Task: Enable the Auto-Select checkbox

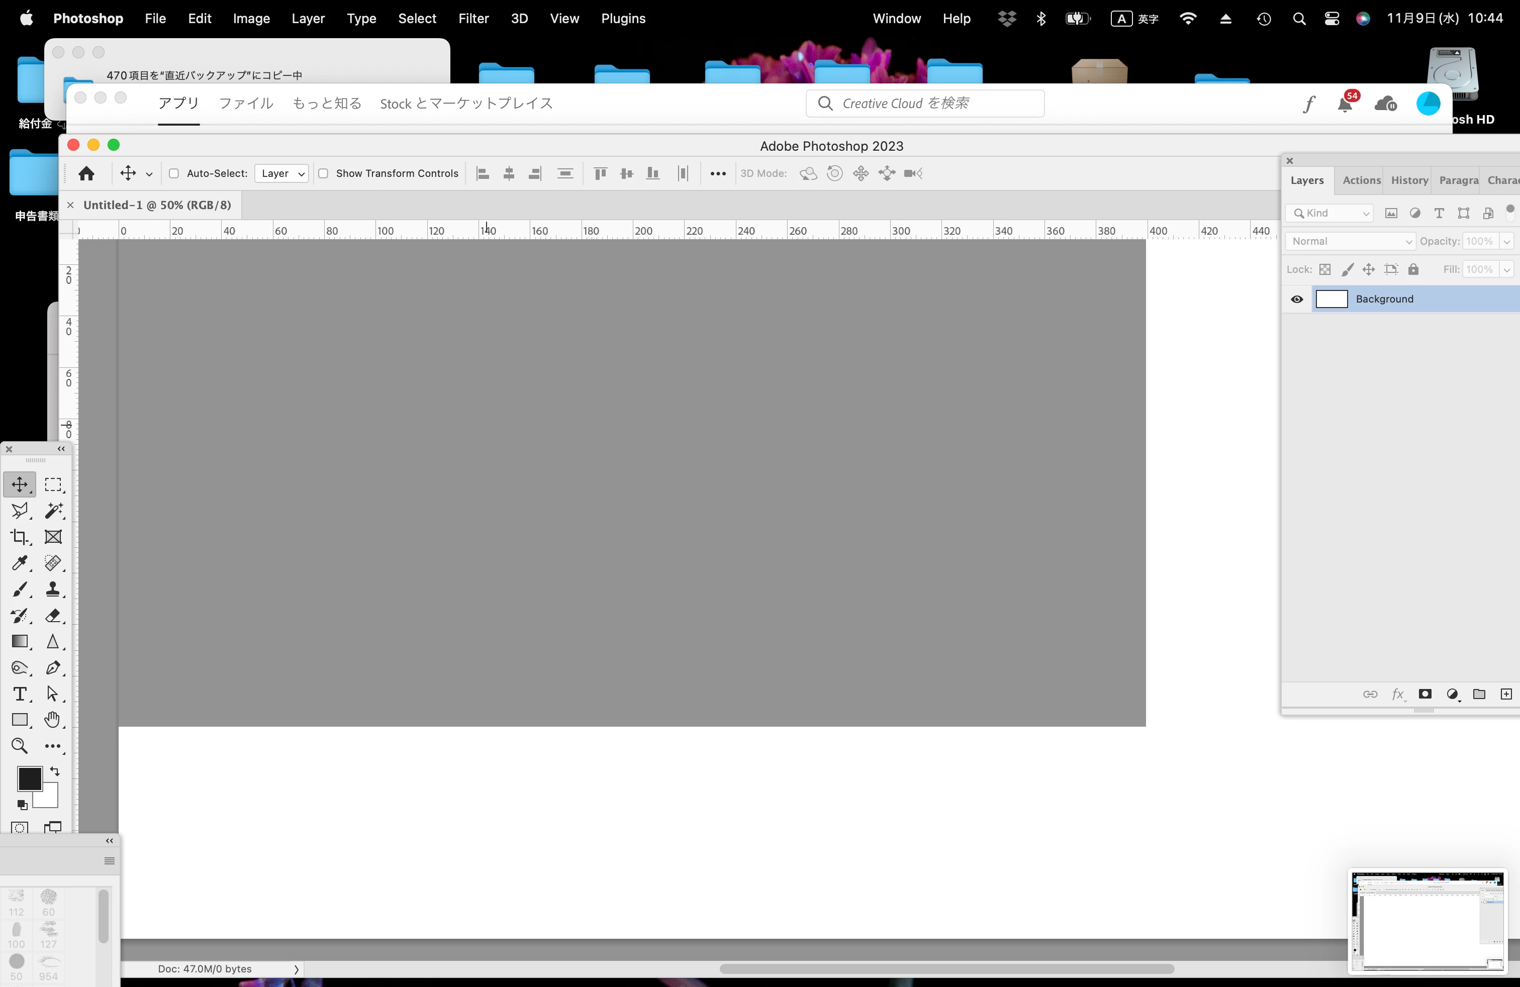Action: [x=174, y=174]
